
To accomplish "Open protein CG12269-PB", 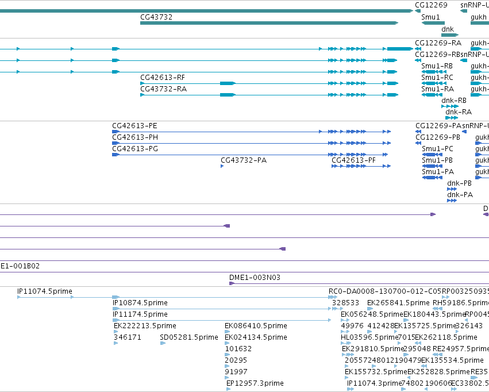I will (x=438, y=137).
